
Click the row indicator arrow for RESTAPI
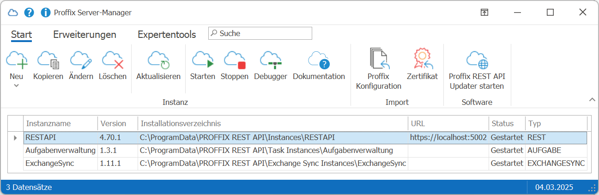15,138
